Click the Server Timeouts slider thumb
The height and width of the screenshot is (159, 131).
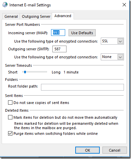coord(25,72)
